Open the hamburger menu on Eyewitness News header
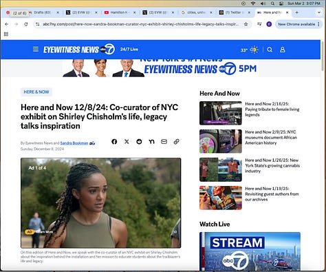 (x=36, y=50)
